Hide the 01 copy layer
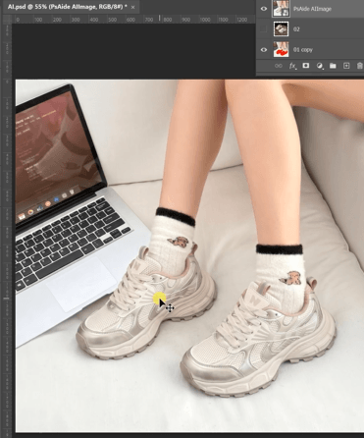The image size is (364, 438). [x=264, y=50]
